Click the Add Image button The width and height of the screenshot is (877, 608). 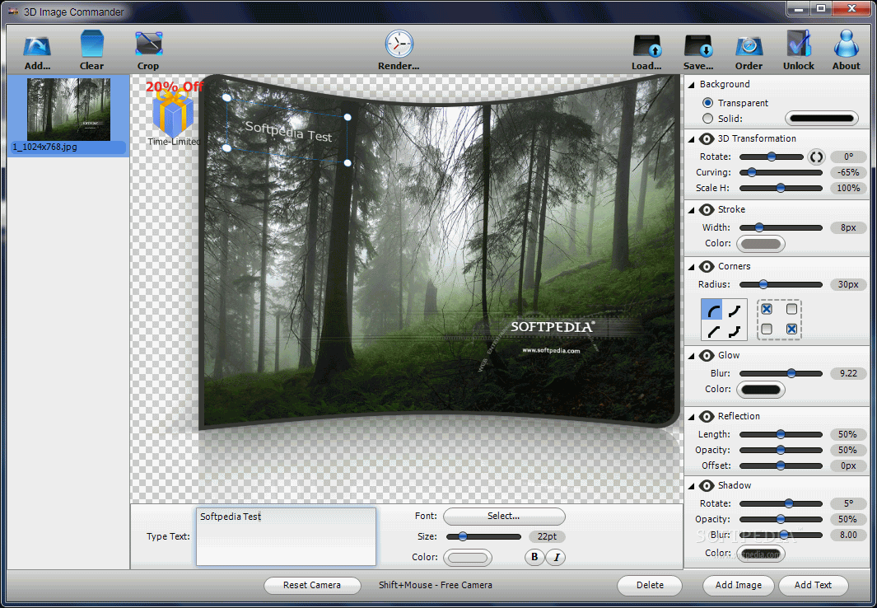pyautogui.click(x=739, y=585)
